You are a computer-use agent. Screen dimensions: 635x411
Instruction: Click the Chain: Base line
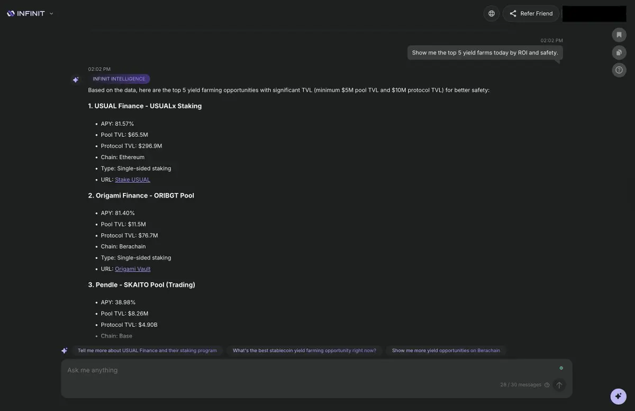tap(117, 336)
